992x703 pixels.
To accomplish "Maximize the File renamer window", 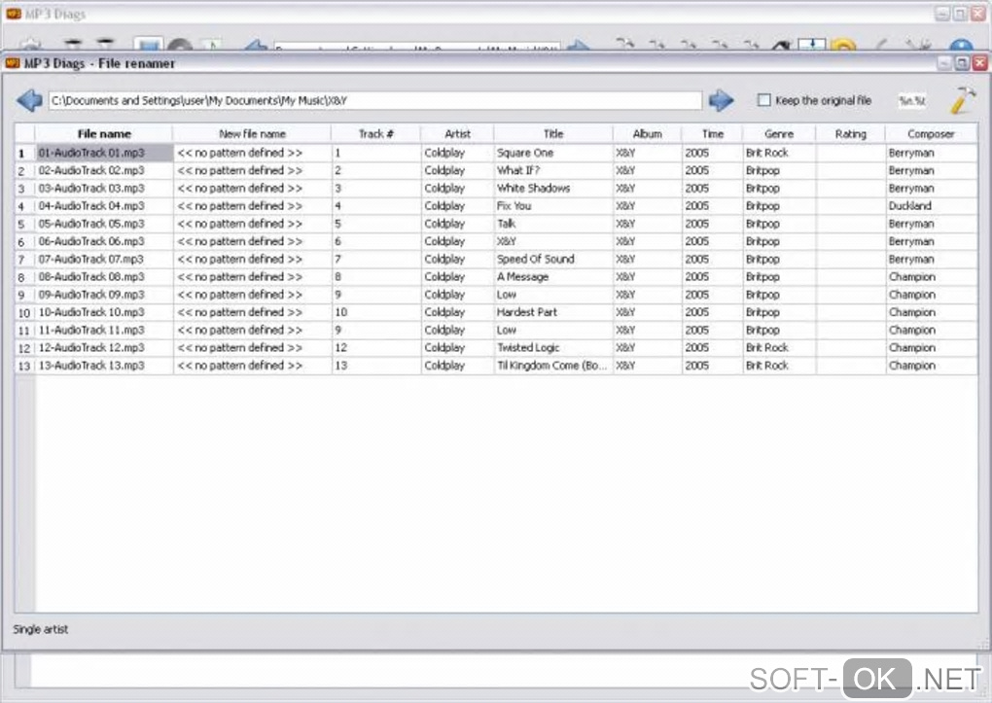I will click(962, 62).
